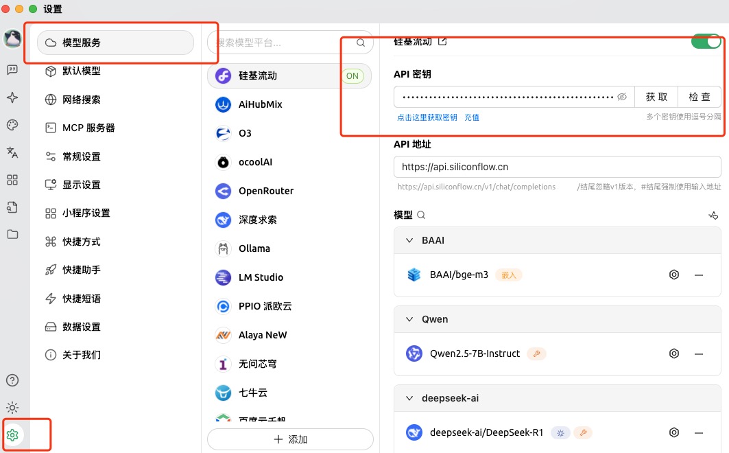
Task: Remove BAAI/bge-m3 with minus icon
Action: (x=699, y=275)
